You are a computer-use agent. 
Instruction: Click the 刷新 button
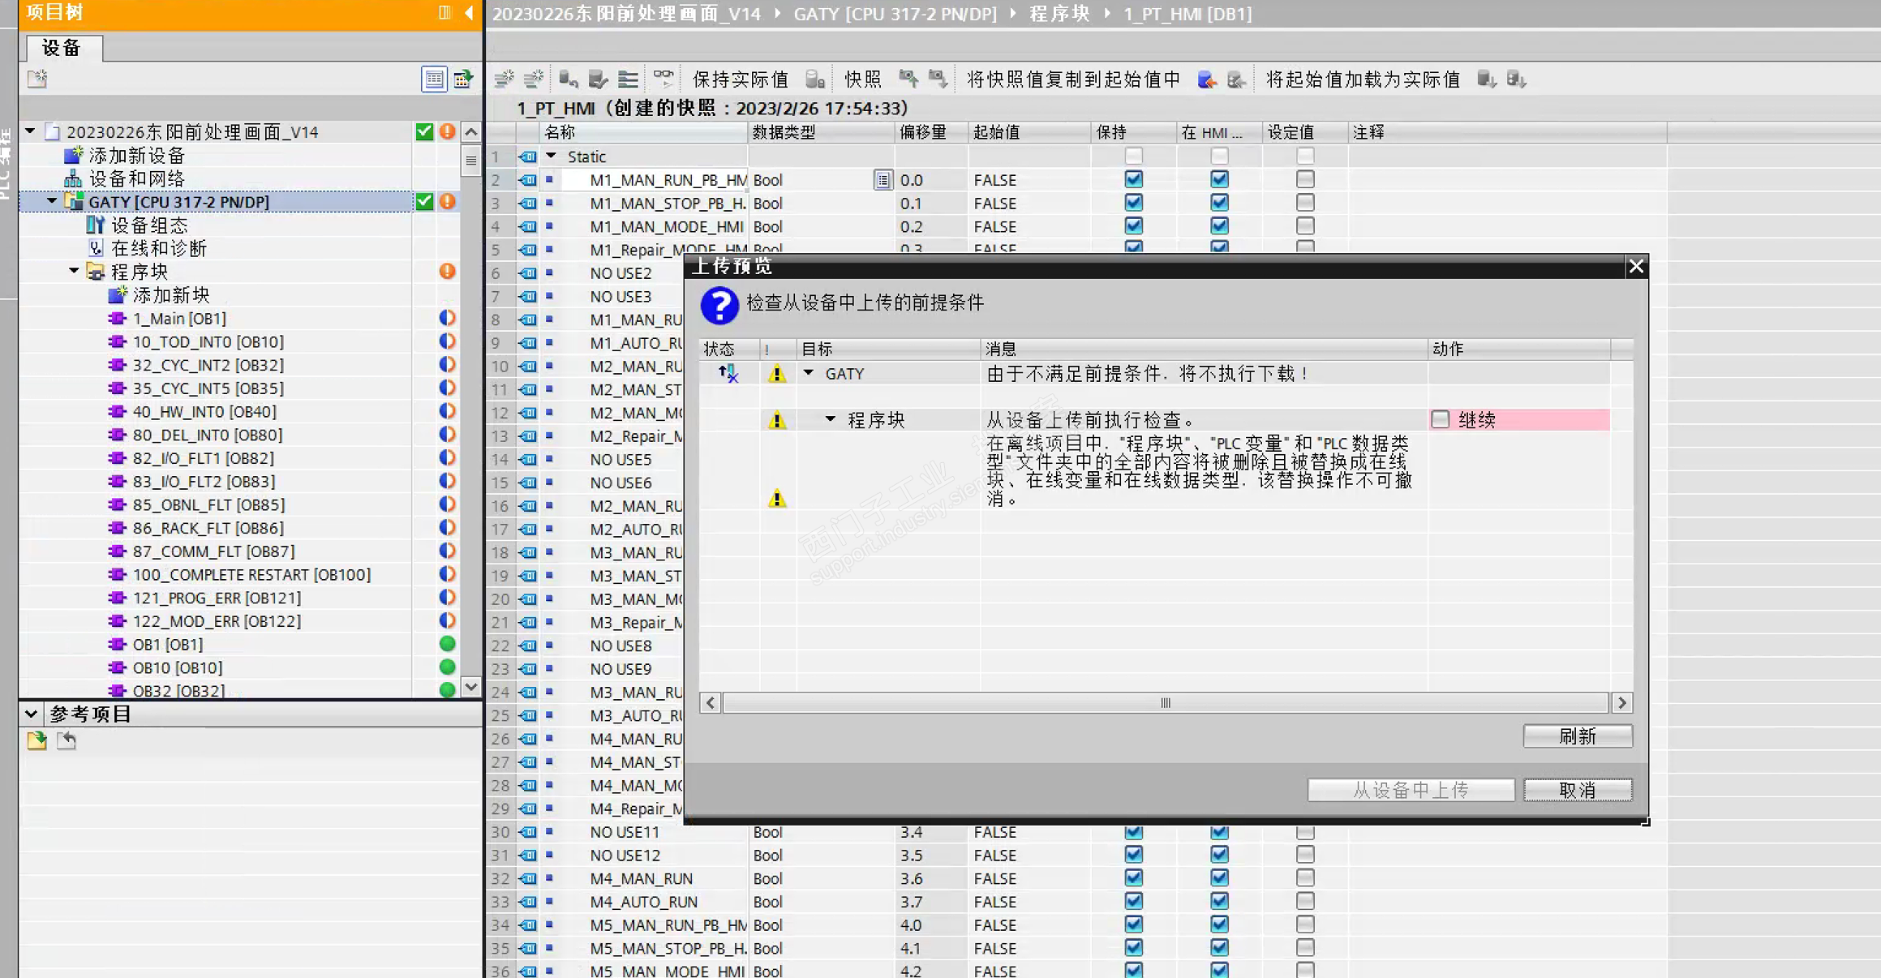pos(1577,736)
